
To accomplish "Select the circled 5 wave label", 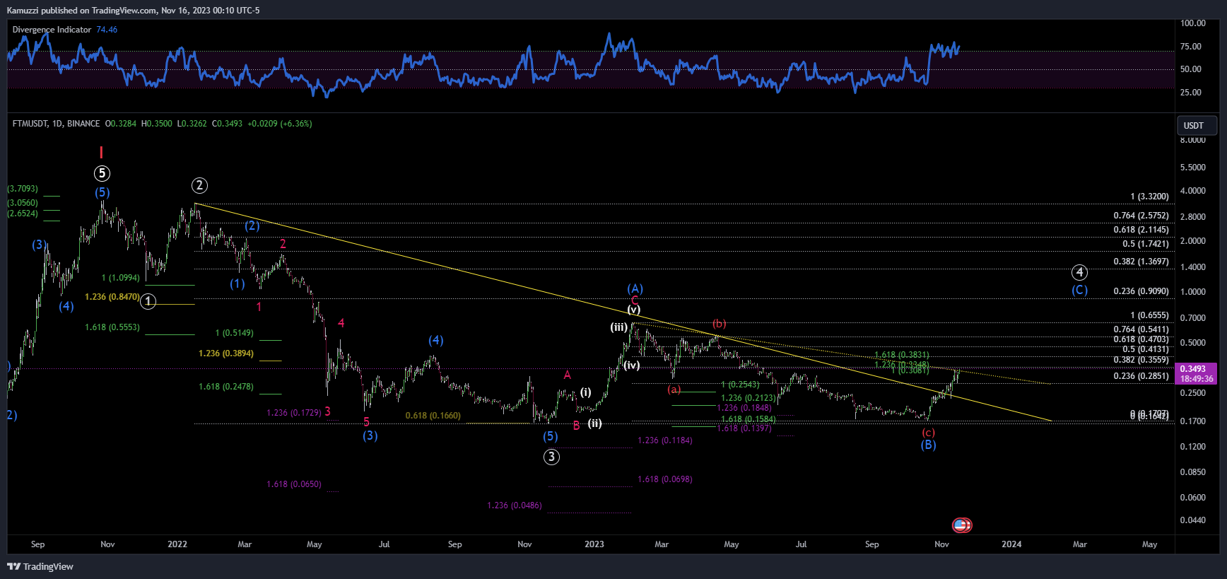I will click(102, 173).
